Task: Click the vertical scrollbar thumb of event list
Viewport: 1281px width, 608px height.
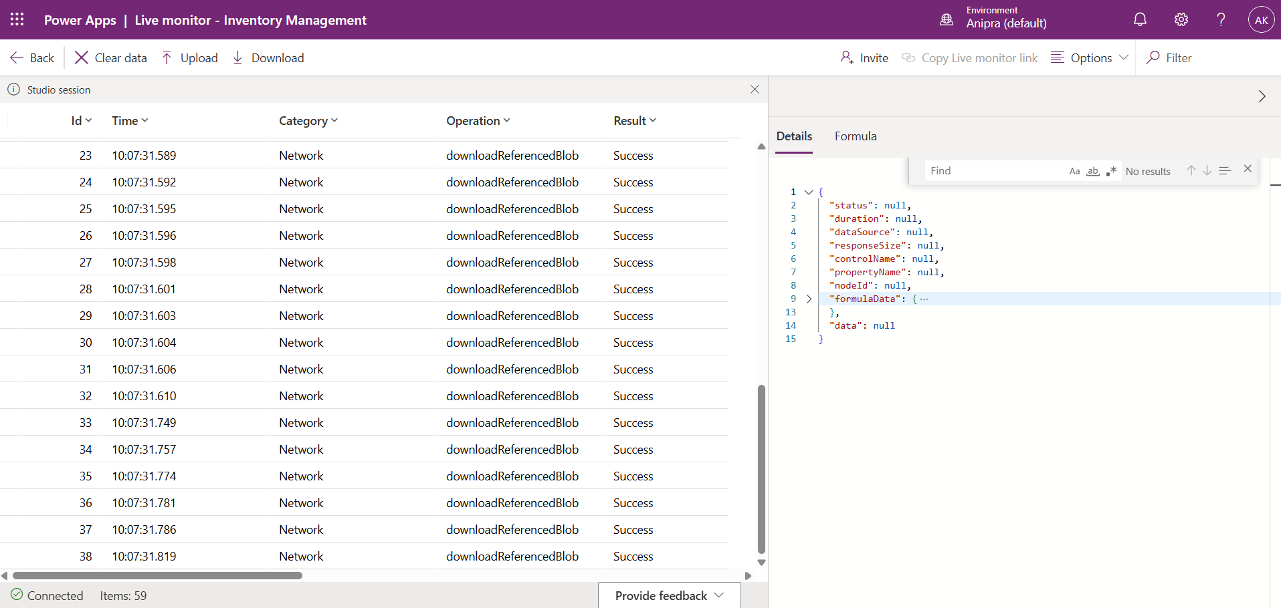Action: click(x=761, y=469)
